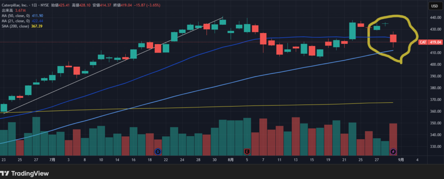Click the 422.44 MA 21 value
The width and height of the screenshot is (444, 179).
coord(38,21)
